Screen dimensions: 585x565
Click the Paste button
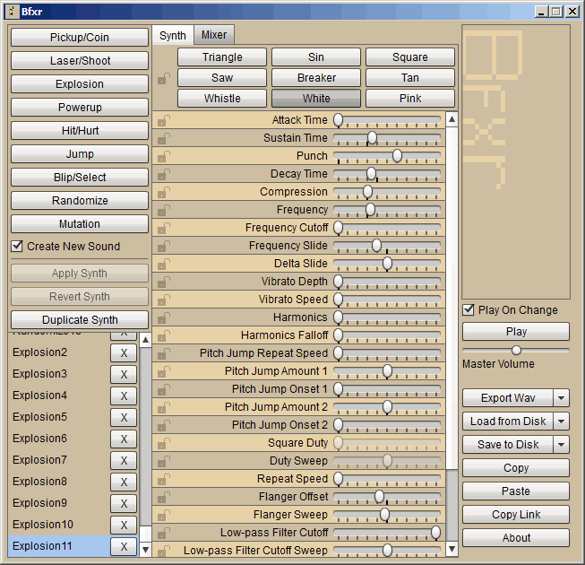[516, 491]
